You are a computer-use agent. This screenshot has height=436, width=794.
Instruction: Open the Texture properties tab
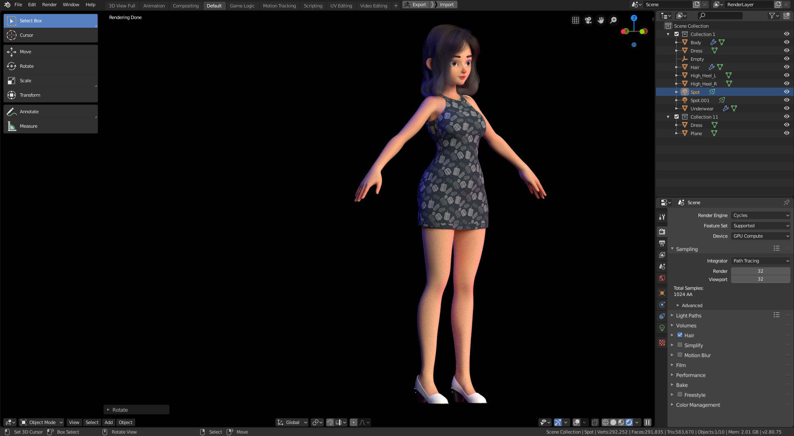[x=662, y=343]
